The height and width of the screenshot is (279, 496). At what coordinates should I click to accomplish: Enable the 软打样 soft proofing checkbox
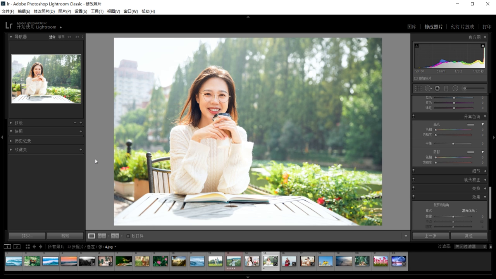pos(128,236)
